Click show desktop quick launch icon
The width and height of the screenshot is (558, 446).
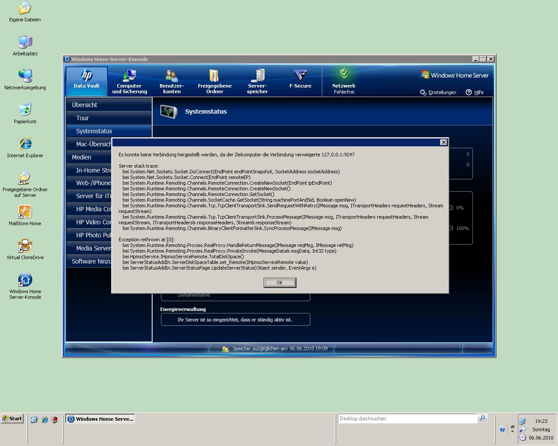point(34,419)
